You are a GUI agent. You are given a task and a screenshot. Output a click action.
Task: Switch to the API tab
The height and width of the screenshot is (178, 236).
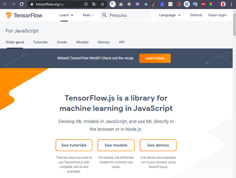[x=122, y=42]
